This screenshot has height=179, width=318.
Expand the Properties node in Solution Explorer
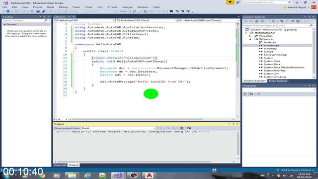coord(250,36)
